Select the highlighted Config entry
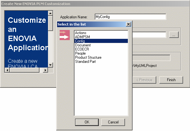This screenshot has height=131, width=190. [101, 41]
